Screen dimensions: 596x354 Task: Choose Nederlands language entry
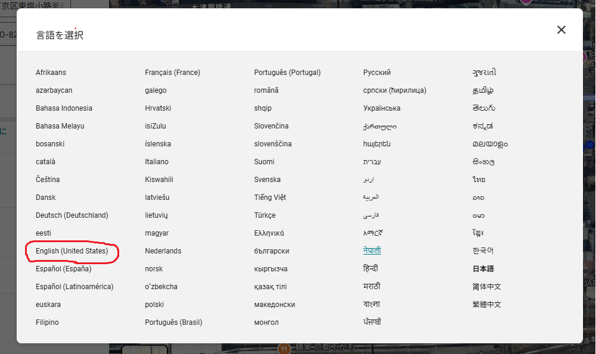pyautogui.click(x=163, y=251)
